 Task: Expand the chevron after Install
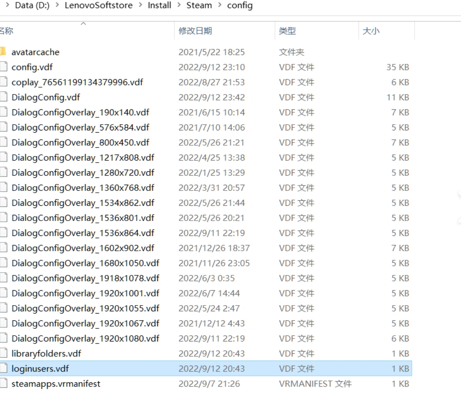(178, 5)
